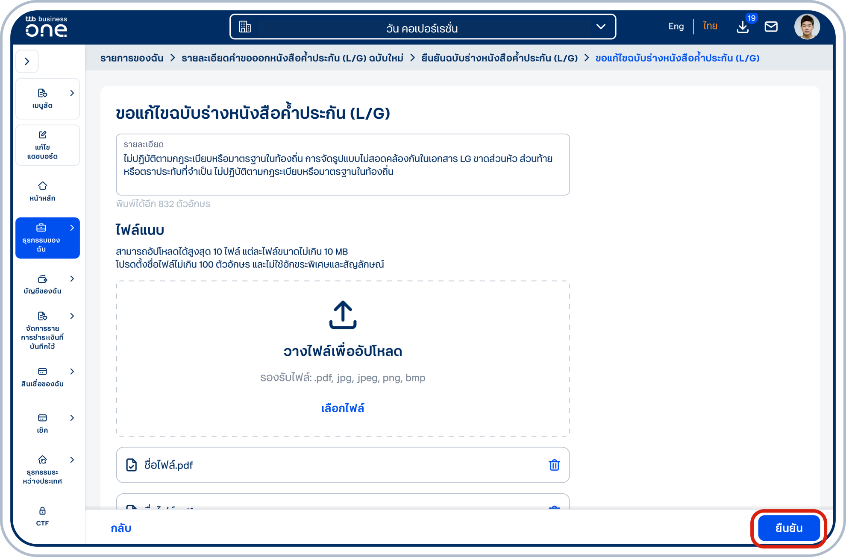
Task: Expand the sidebar with the arrow toggle
Action: click(27, 61)
